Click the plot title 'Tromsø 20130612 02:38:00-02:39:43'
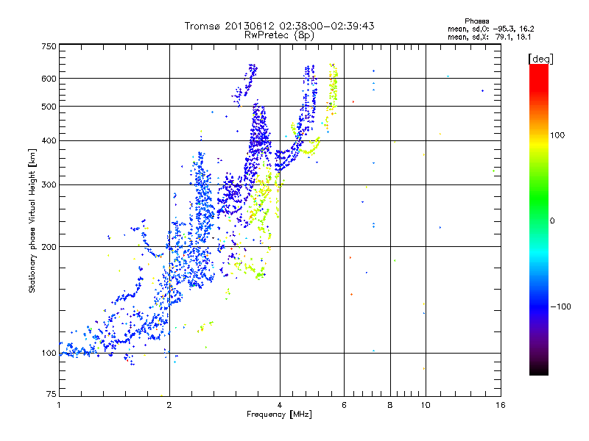Viewport: 589px width, 441px height. point(280,26)
